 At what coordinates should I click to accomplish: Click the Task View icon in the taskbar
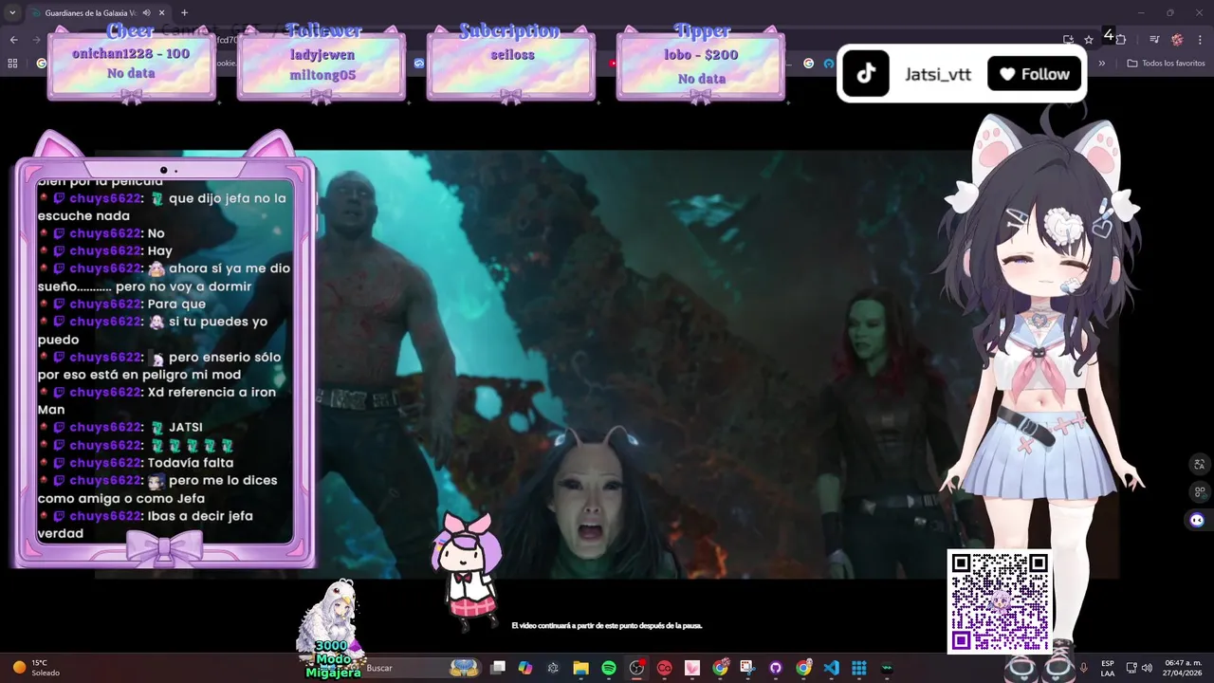click(498, 668)
